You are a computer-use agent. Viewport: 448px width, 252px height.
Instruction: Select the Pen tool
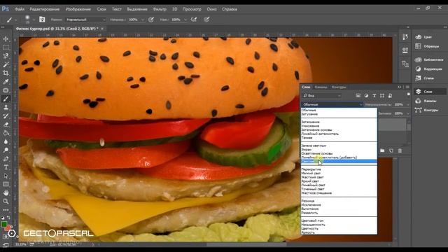[6, 159]
